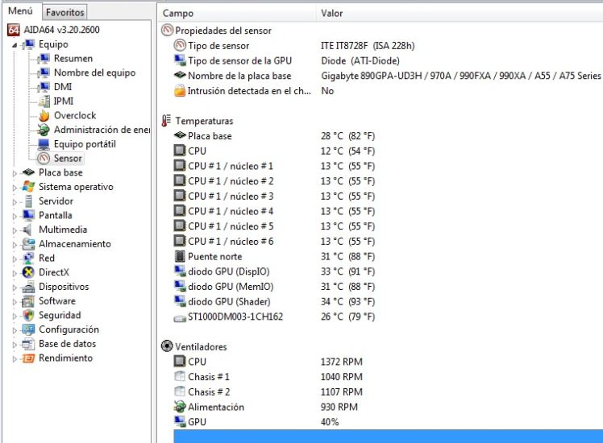603x443 pixels.
Task: Select the diodo GPU (Shader) row
Action: tap(389, 301)
